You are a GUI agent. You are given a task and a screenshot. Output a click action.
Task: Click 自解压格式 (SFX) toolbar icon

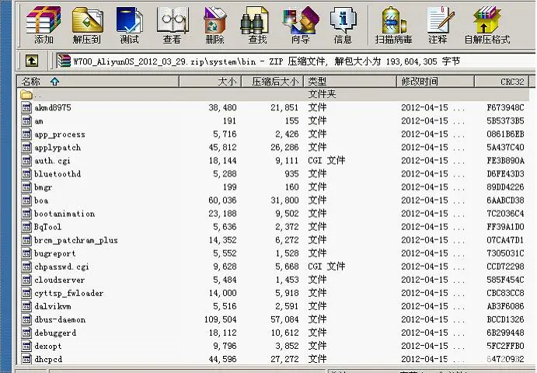tap(487, 25)
